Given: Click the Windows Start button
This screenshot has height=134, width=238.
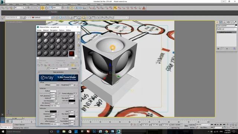Looking at the screenshot, I should [3, 131].
